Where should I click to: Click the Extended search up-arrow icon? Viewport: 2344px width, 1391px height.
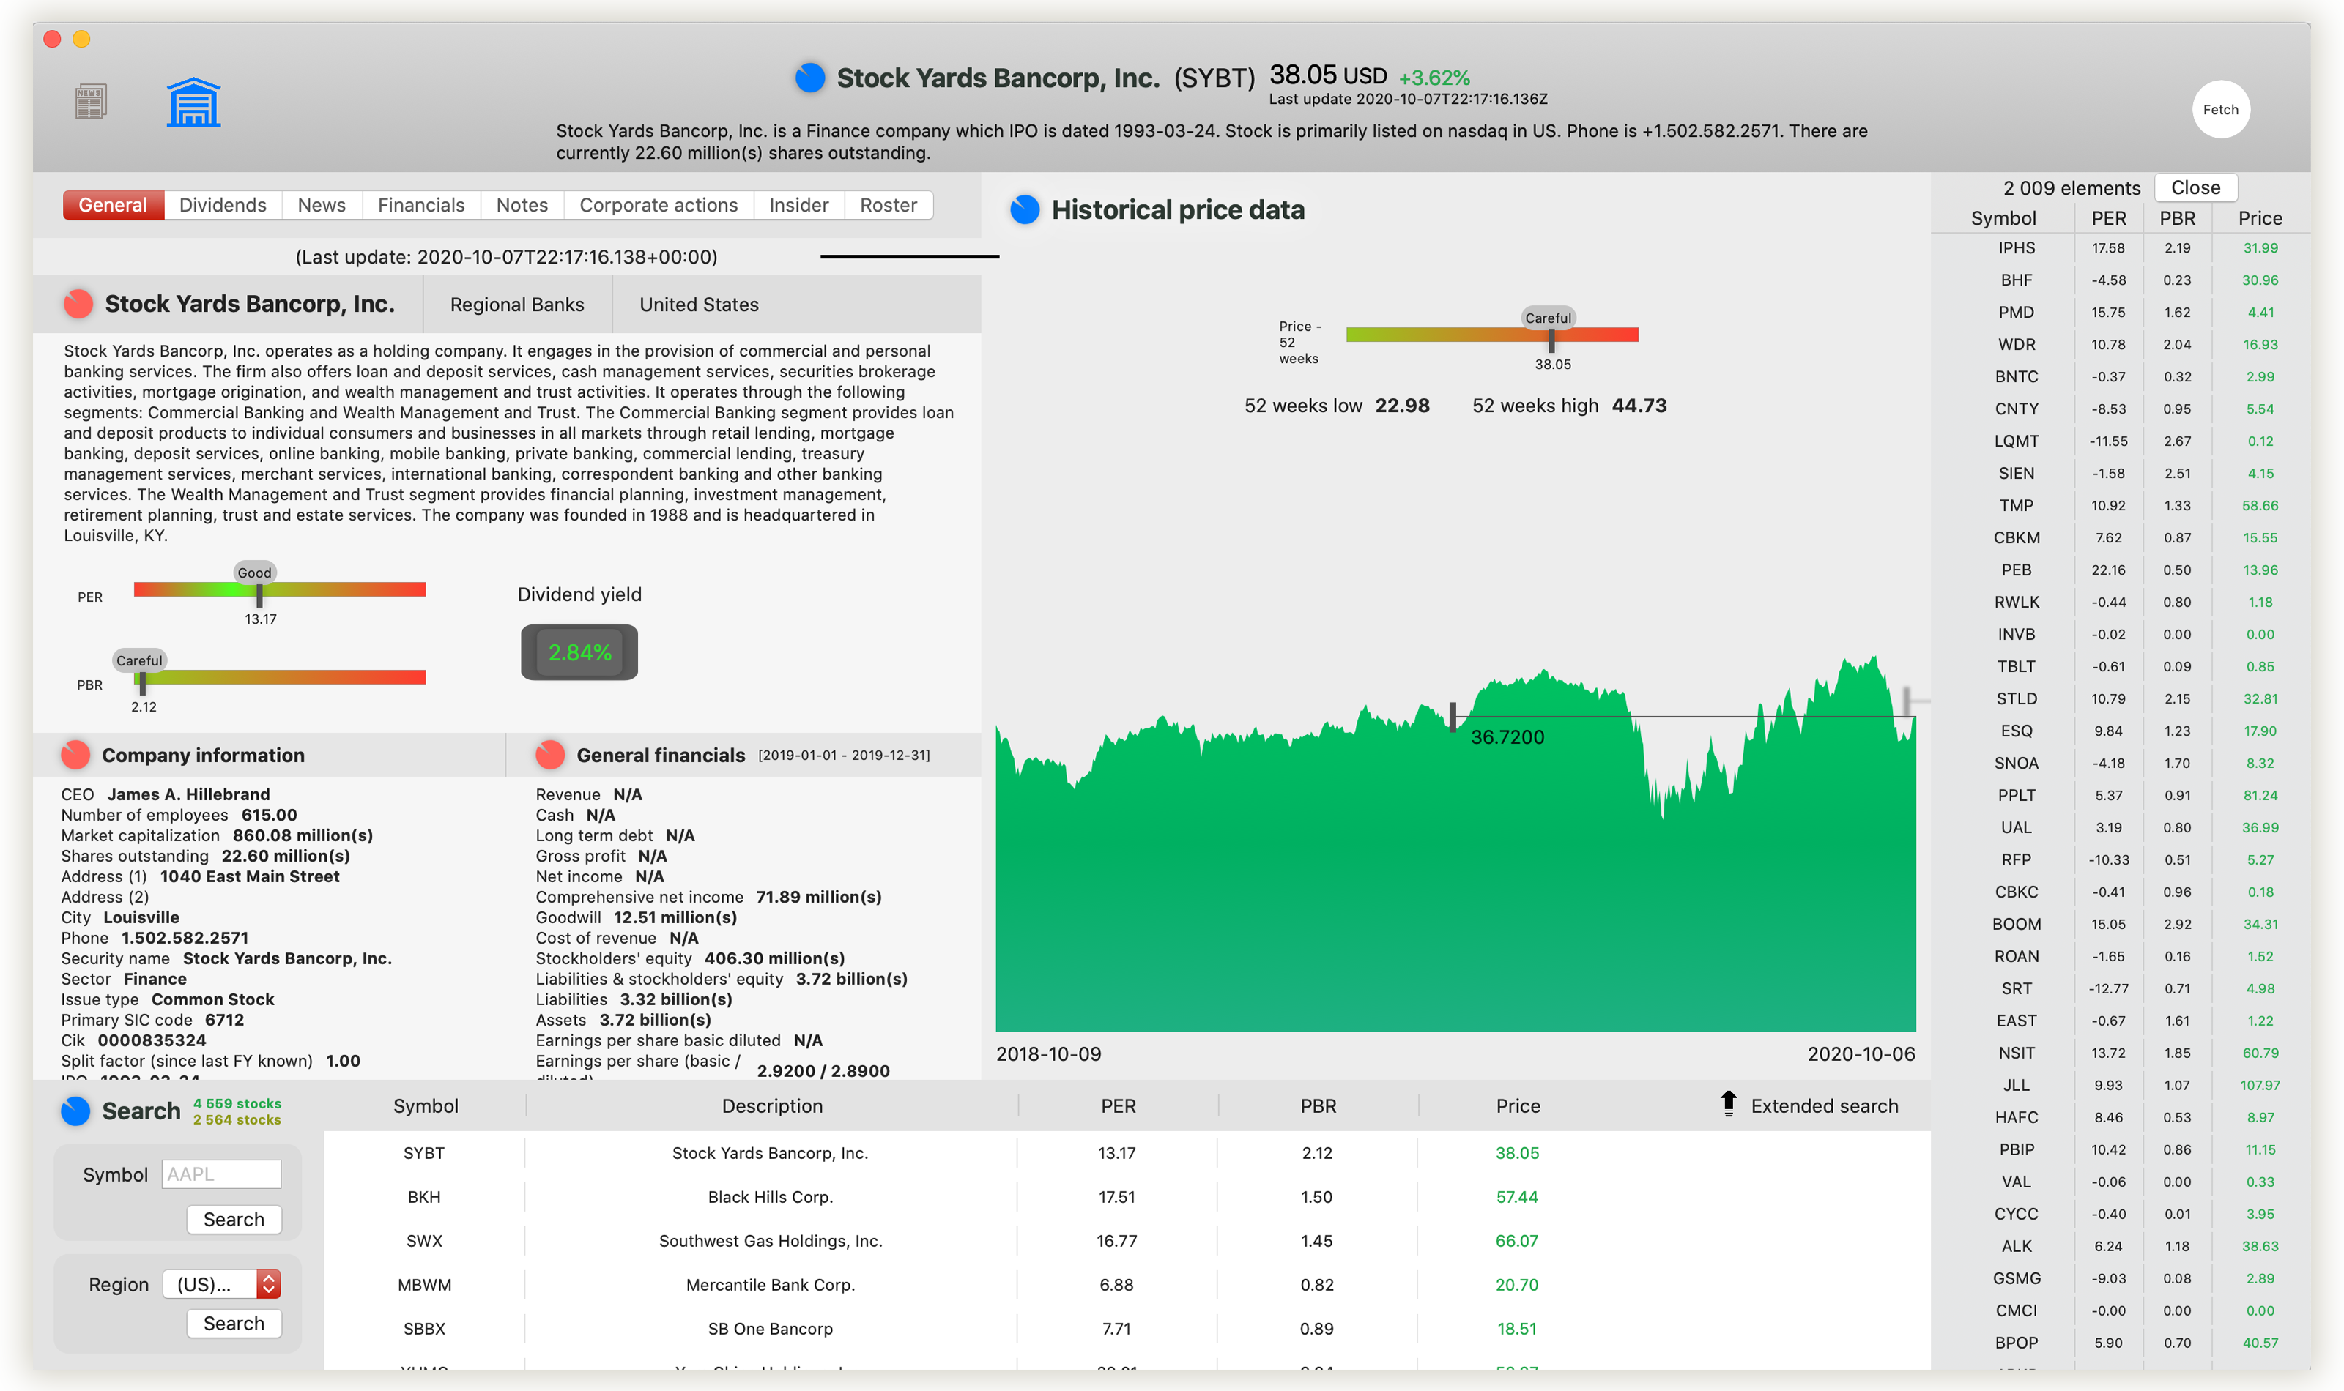(x=1728, y=1104)
